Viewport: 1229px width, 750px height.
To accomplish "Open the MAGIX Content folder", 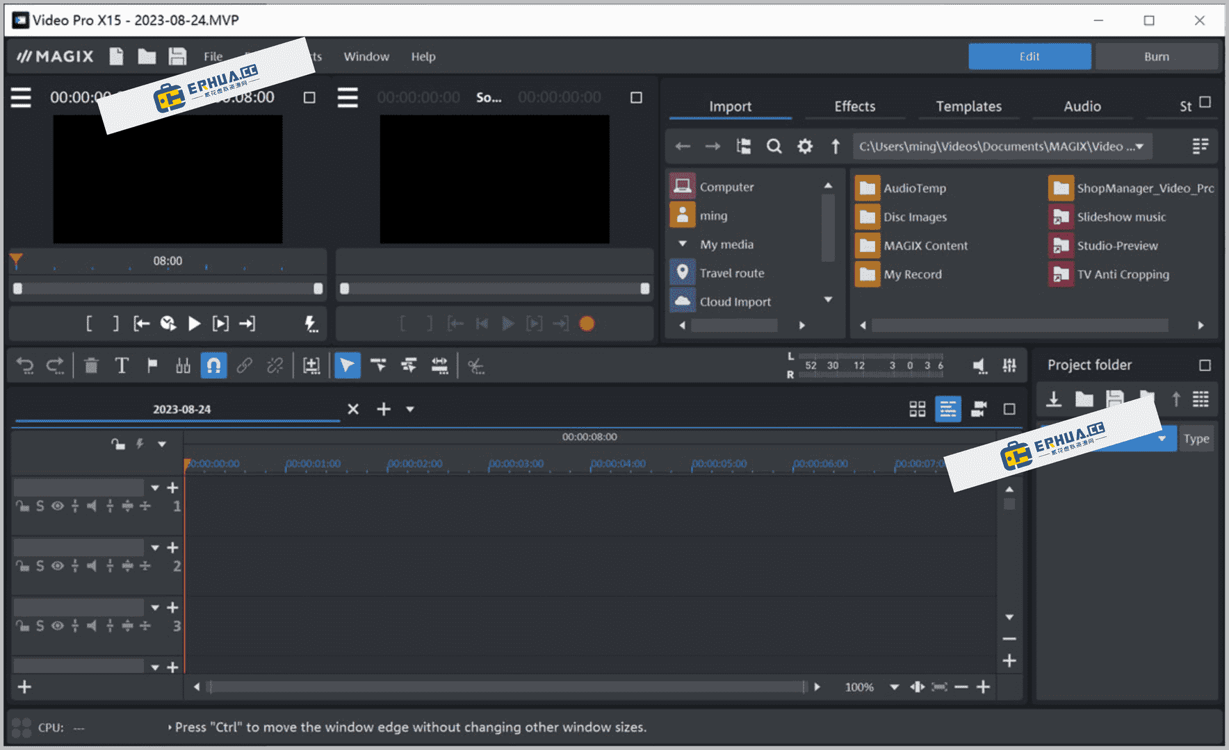I will [x=925, y=245].
